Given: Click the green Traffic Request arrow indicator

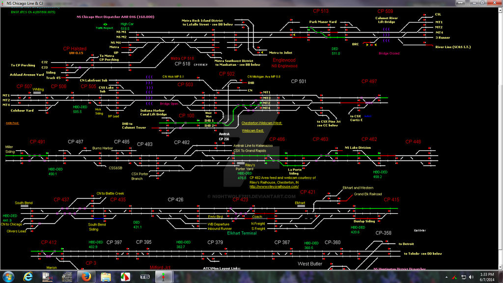Looking at the screenshot, I should coord(105,25).
